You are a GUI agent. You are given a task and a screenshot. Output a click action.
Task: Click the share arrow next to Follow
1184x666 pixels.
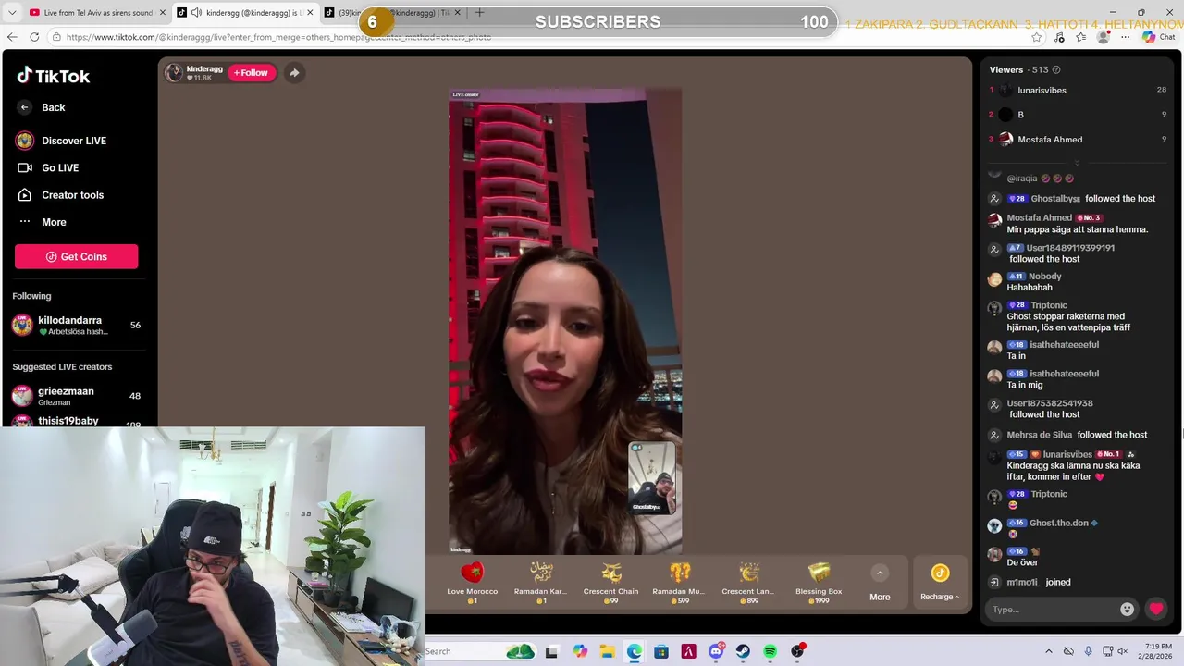click(x=294, y=73)
